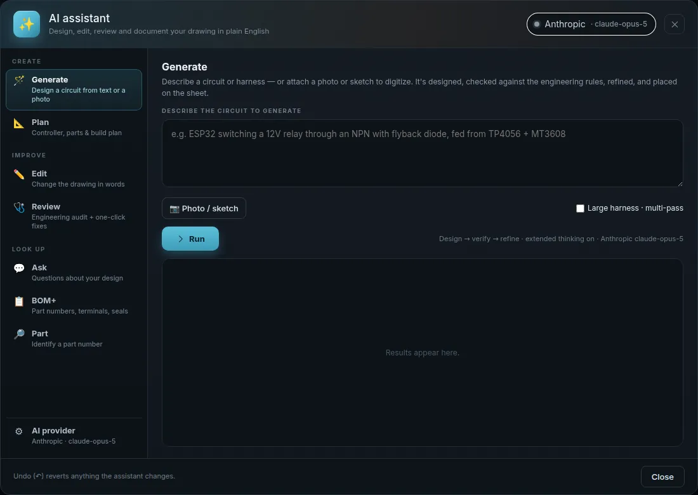The height and width of the screenshot is (495, 698).
Task: Click 'DESCRIBE THE CIRCUIT TO GENERATE' label
Action: (x=232, y=111)
